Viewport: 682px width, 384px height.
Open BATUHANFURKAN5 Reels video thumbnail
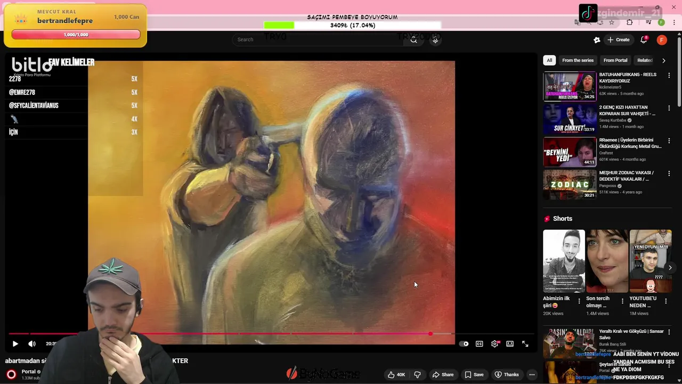[x=570, y=86]
